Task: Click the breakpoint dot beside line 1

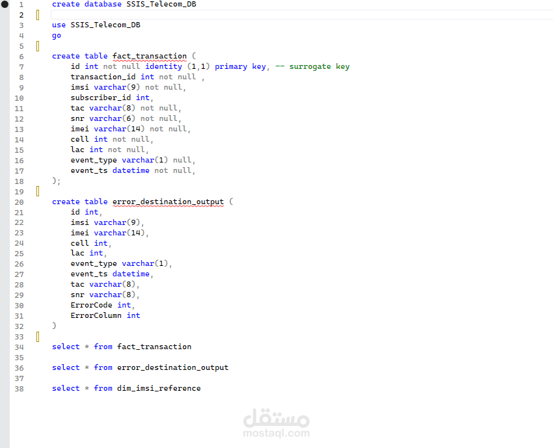Action: [5, 5]
